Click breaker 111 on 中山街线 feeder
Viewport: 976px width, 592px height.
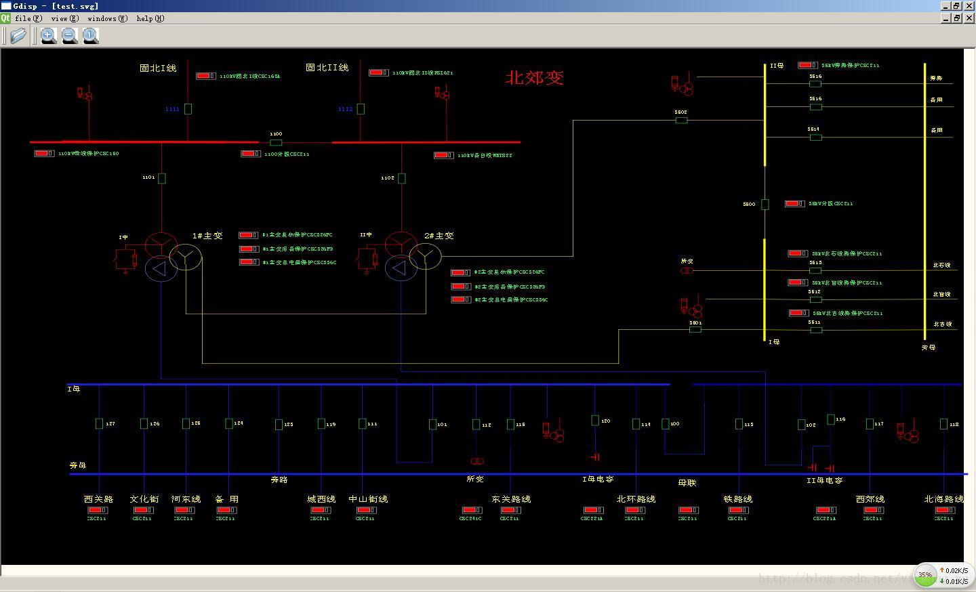[x=363, y=423]
